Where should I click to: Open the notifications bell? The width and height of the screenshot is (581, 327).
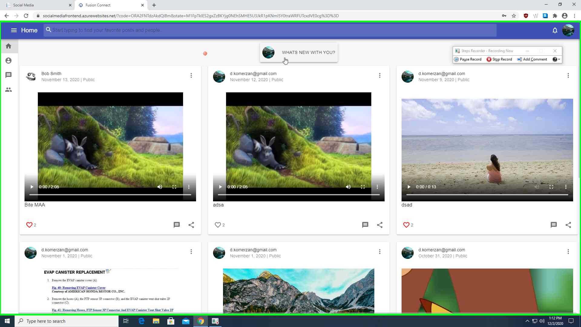(x=555, y=30)
